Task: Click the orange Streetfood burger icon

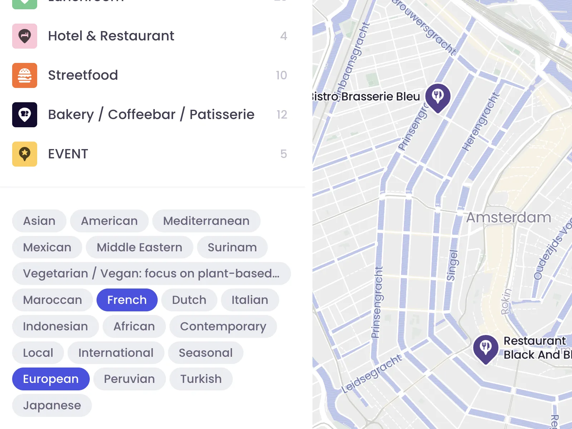Action: (25, 75)
